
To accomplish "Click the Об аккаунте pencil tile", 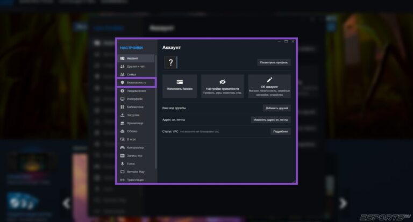I will (269, 86).
